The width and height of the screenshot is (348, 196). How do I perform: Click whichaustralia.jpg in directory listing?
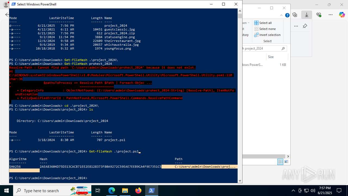(122, 45)
